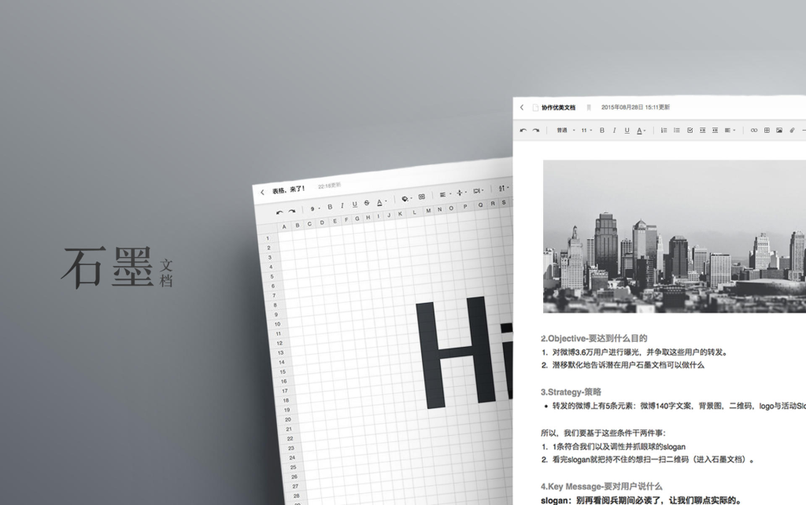This screenshot has width=806, height=505.
Task: Click redo in the document toolbar
Action: pyautogui.click(x=536, y=130)
